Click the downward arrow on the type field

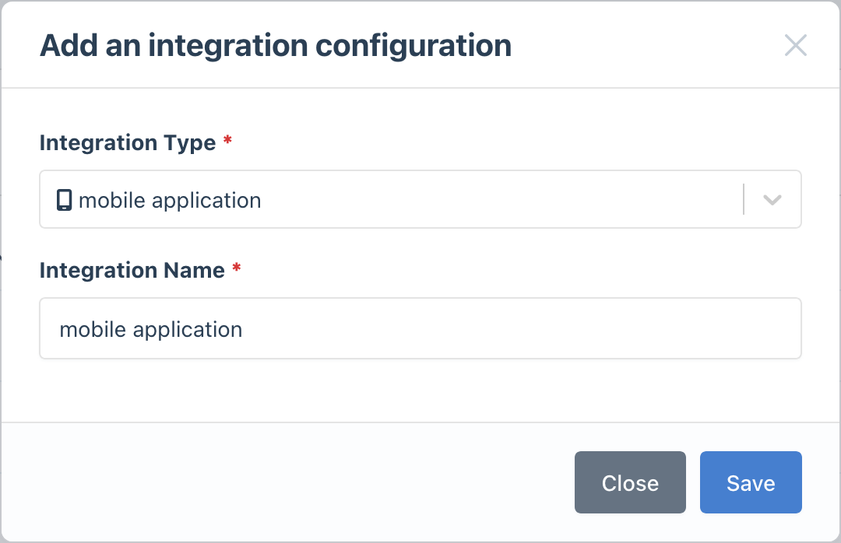point(772,199)
